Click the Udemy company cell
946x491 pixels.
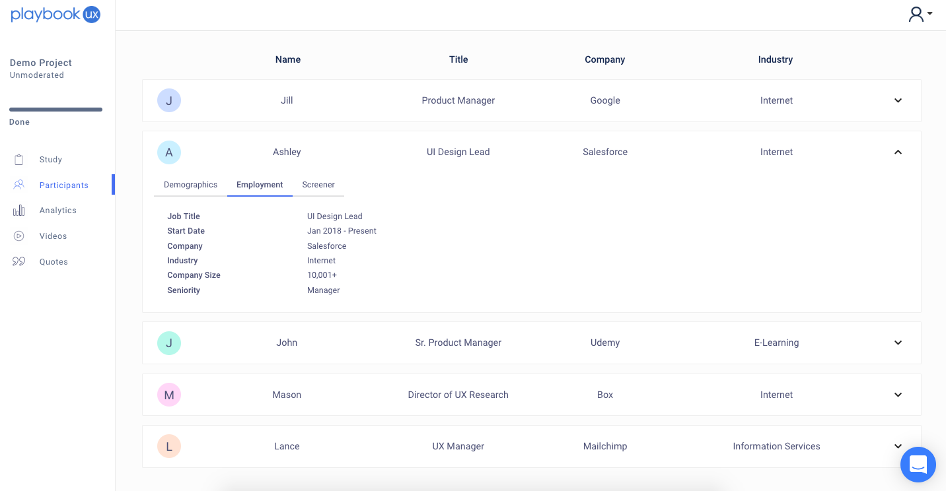point(605,343)
